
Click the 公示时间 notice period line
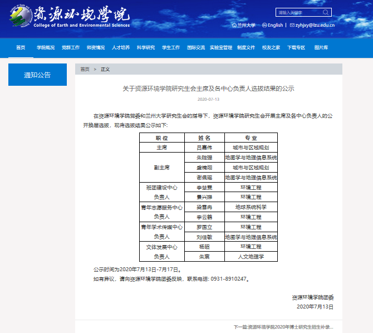pyautogui.click(x=138, y=270)
